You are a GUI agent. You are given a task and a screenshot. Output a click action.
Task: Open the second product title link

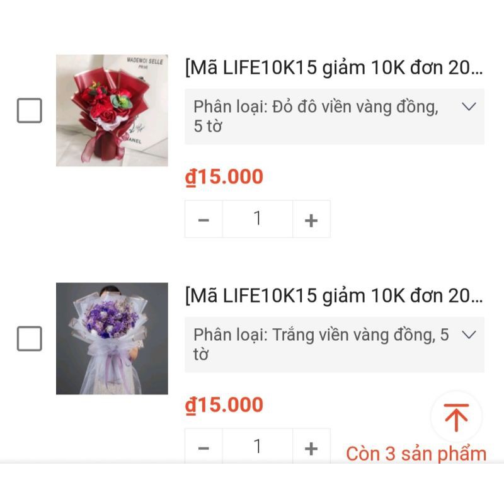tap(334, 296)
